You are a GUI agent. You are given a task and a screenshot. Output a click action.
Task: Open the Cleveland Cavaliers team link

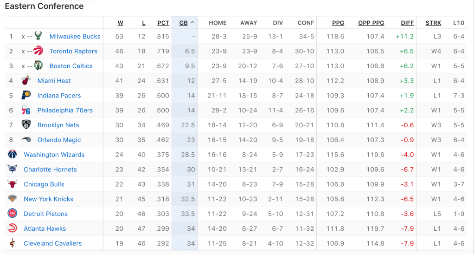(x=52, y=243)
